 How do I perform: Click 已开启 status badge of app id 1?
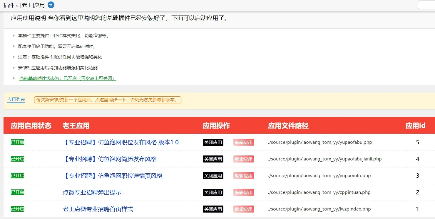(17, 209)
